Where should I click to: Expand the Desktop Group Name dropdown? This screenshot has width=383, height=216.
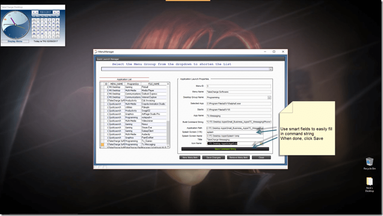(269, 97)
